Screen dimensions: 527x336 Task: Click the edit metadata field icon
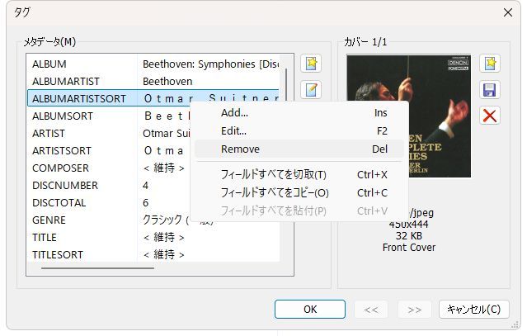[311, 90]
